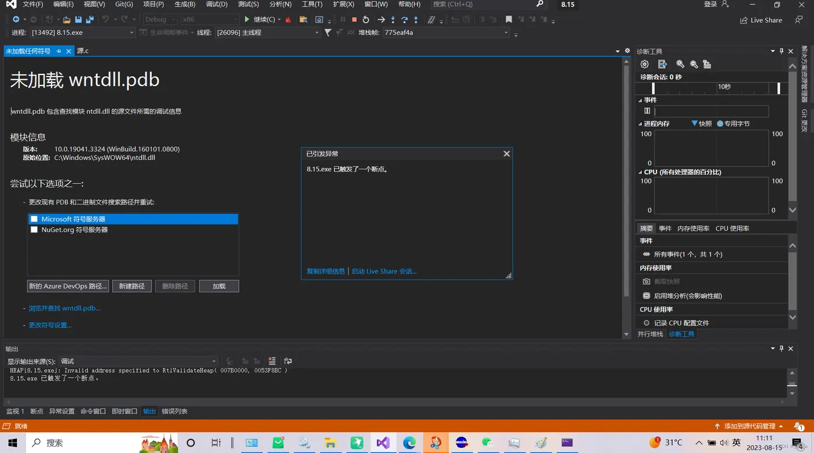The image size is (814, 453).
Task: Open the 线程 主线程 dropdown
Action: pyautogui.click(x=317, y=33)
